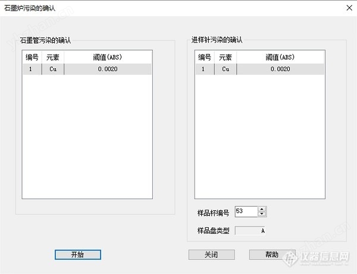Click 阈值(ABS) header in 石墨管污染 table
The width and height of the screenshot is (357, 274).
click(x=108, y=58)
